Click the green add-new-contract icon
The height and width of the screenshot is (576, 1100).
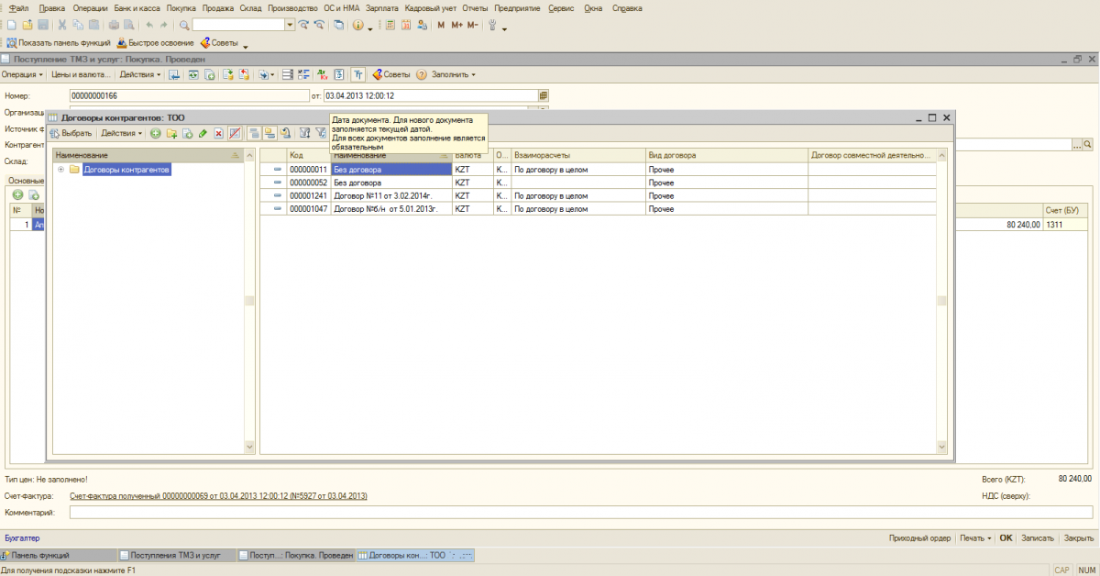[x=156, y=134]
